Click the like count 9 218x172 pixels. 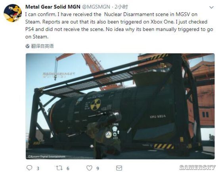98,168
